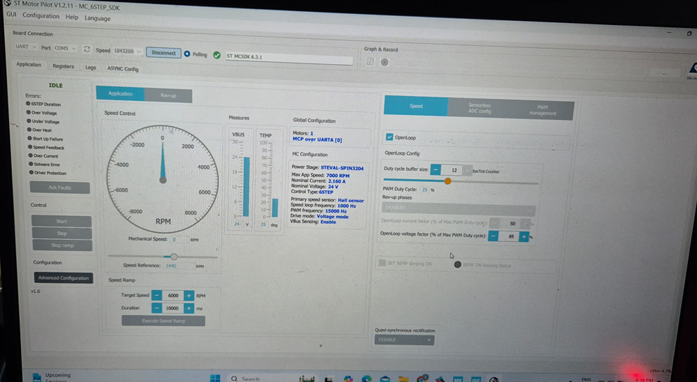Open the Edge browser icon on taskbar
The width and height of the screenshot is (697, 382).
click(x=367, y=379)
